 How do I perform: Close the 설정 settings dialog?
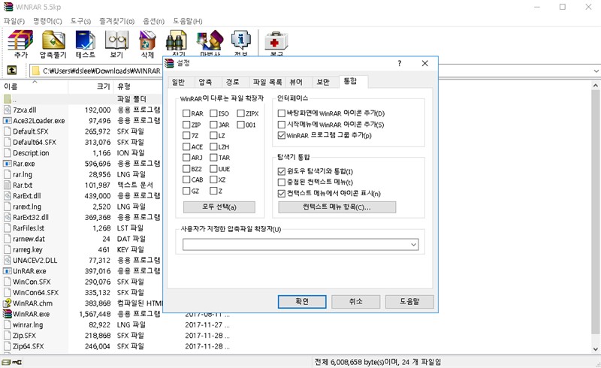(424, 63)
